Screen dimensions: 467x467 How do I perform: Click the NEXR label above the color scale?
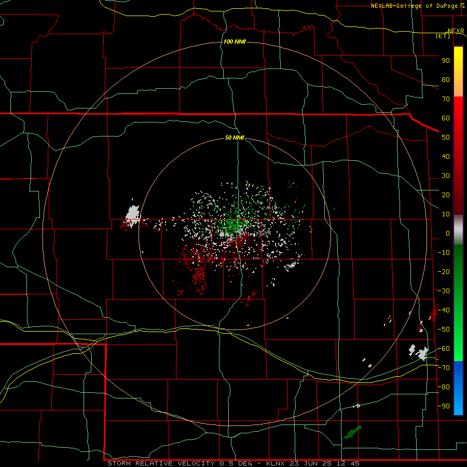pyautogui.click(x=456, y=31)
